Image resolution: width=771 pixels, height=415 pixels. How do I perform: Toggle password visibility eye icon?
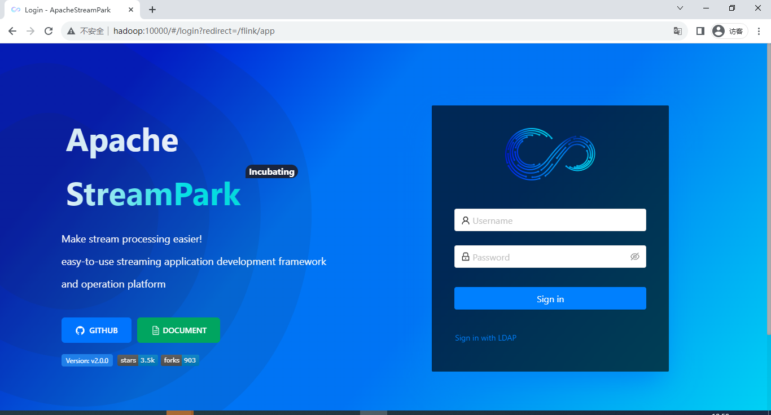[635, 257]
